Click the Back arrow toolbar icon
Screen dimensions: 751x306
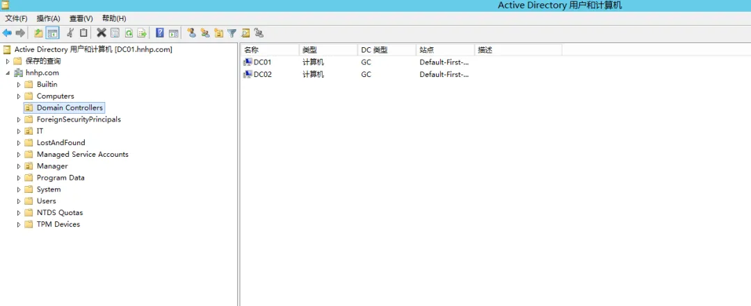(7, 33)
